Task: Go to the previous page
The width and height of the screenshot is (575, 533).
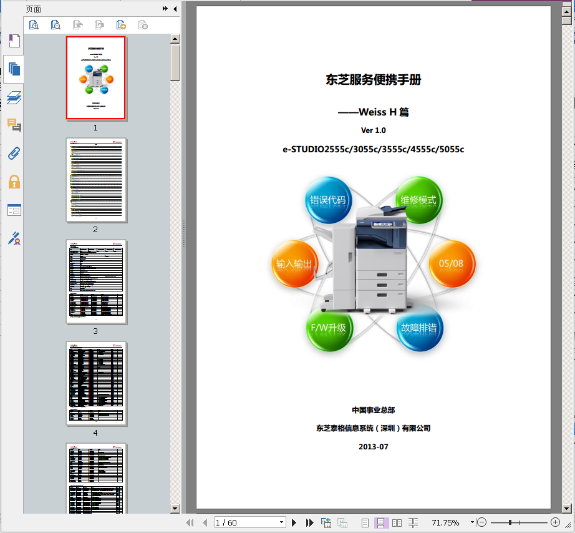Action: tap(205, 523)
